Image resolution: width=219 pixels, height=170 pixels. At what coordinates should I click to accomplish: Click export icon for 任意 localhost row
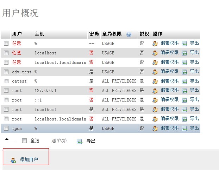(184, 53)
